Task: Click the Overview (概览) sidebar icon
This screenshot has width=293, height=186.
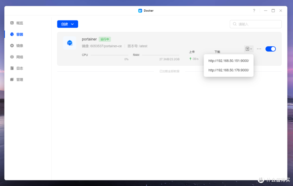Action: (x=12, y=23)
